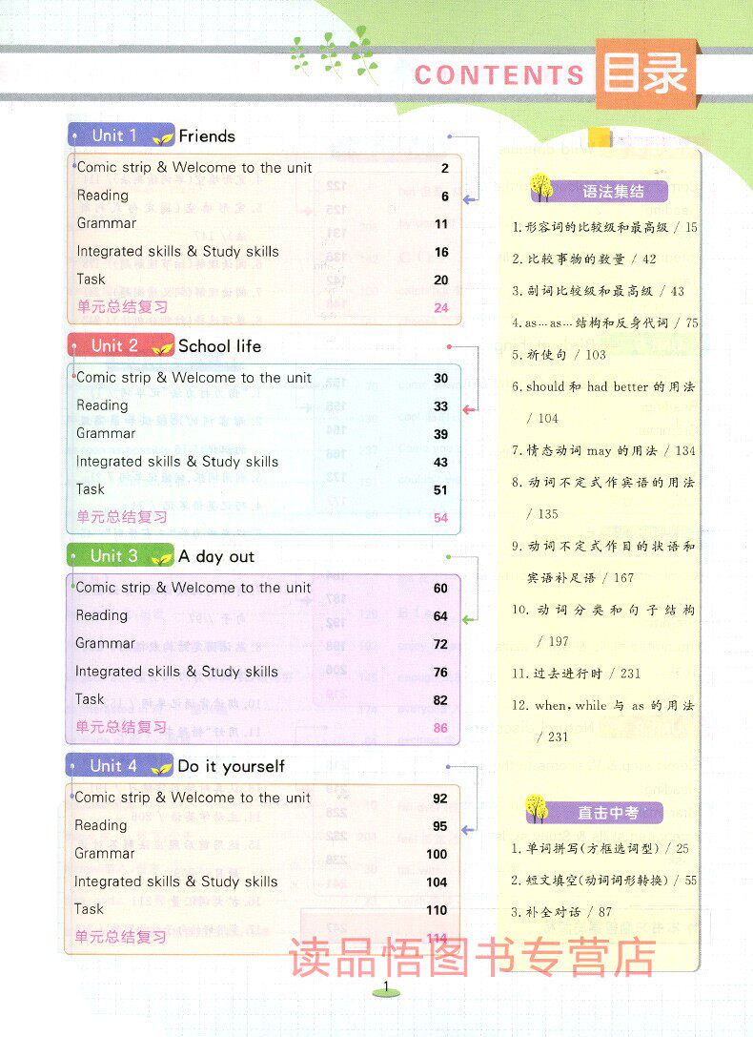Open grammar item 8 动词不定式作宾语的用法
Image resolution: width=753 pixels, height=1037 pixels.
pos(603,498)
